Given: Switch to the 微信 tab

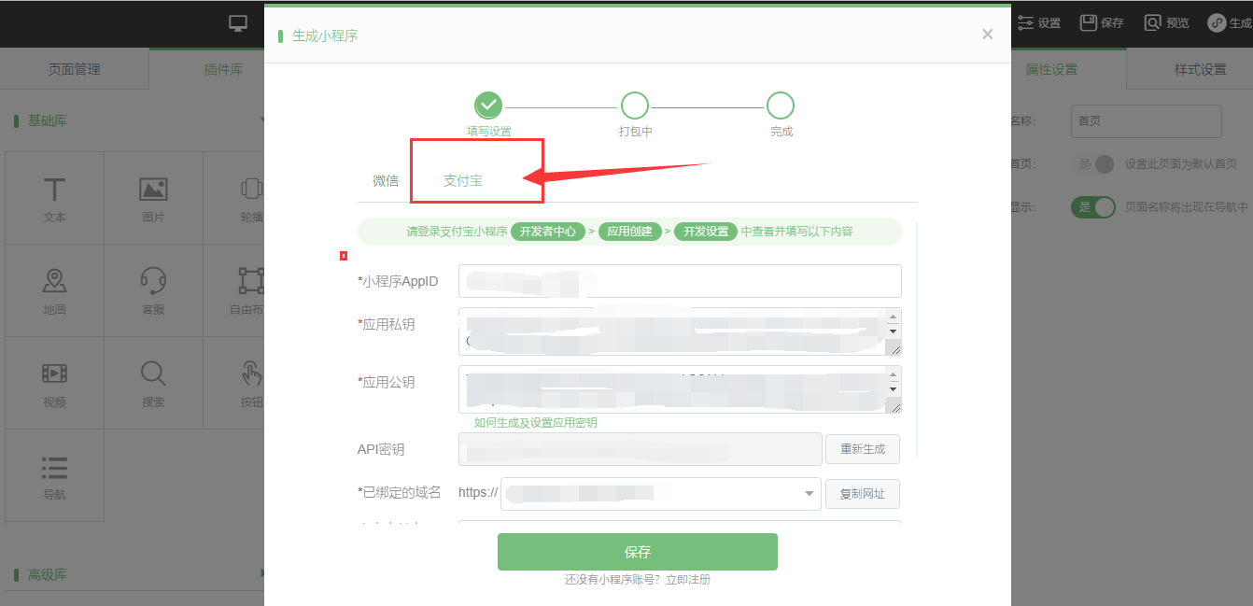Looking at the screenshot, I should [x=386, y=180].
